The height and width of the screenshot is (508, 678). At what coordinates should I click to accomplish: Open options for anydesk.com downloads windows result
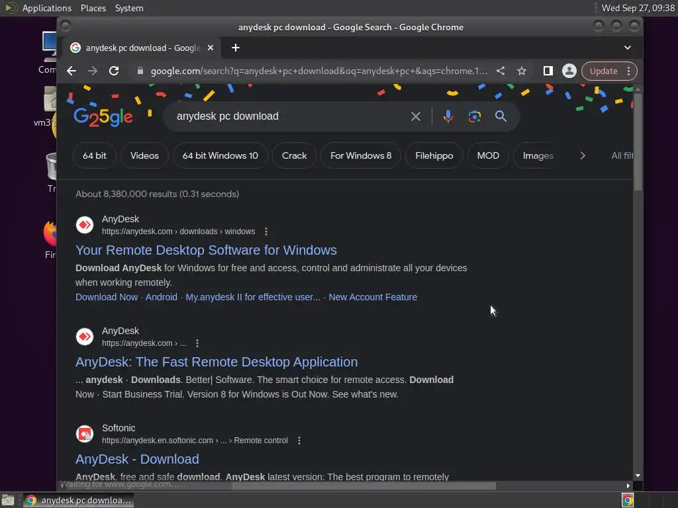[x=266, y=232]
